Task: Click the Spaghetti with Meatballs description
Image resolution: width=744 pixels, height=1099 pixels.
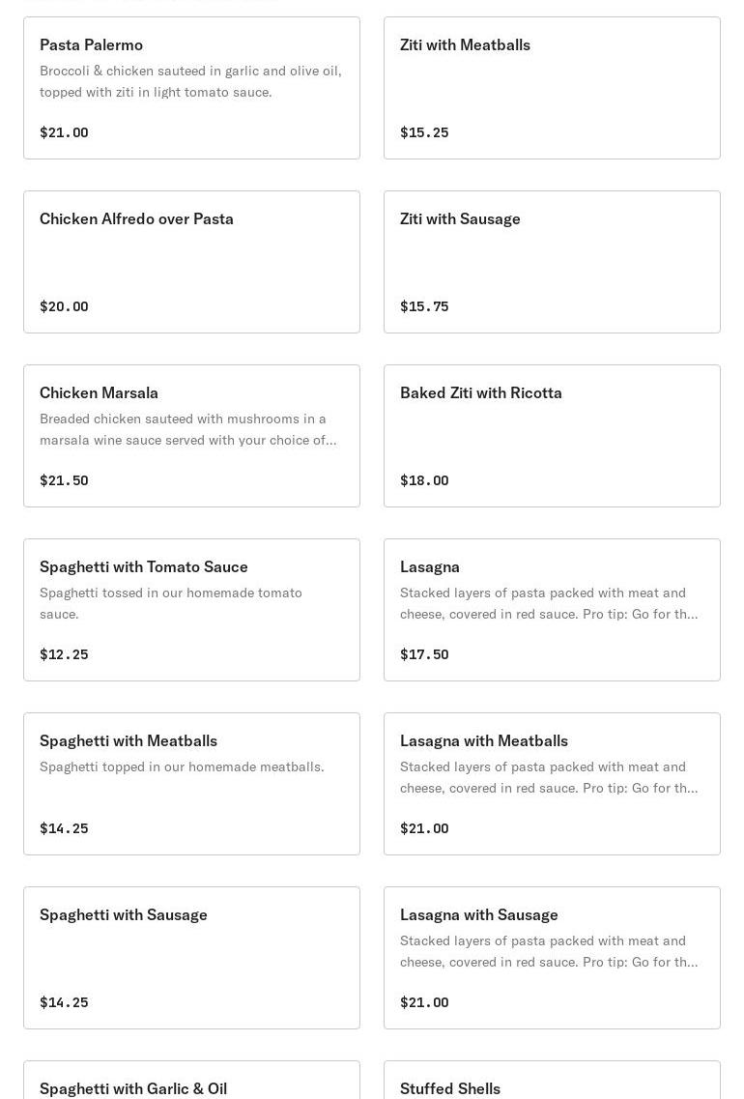Action: pyautogui.click(x=182, y=766)
